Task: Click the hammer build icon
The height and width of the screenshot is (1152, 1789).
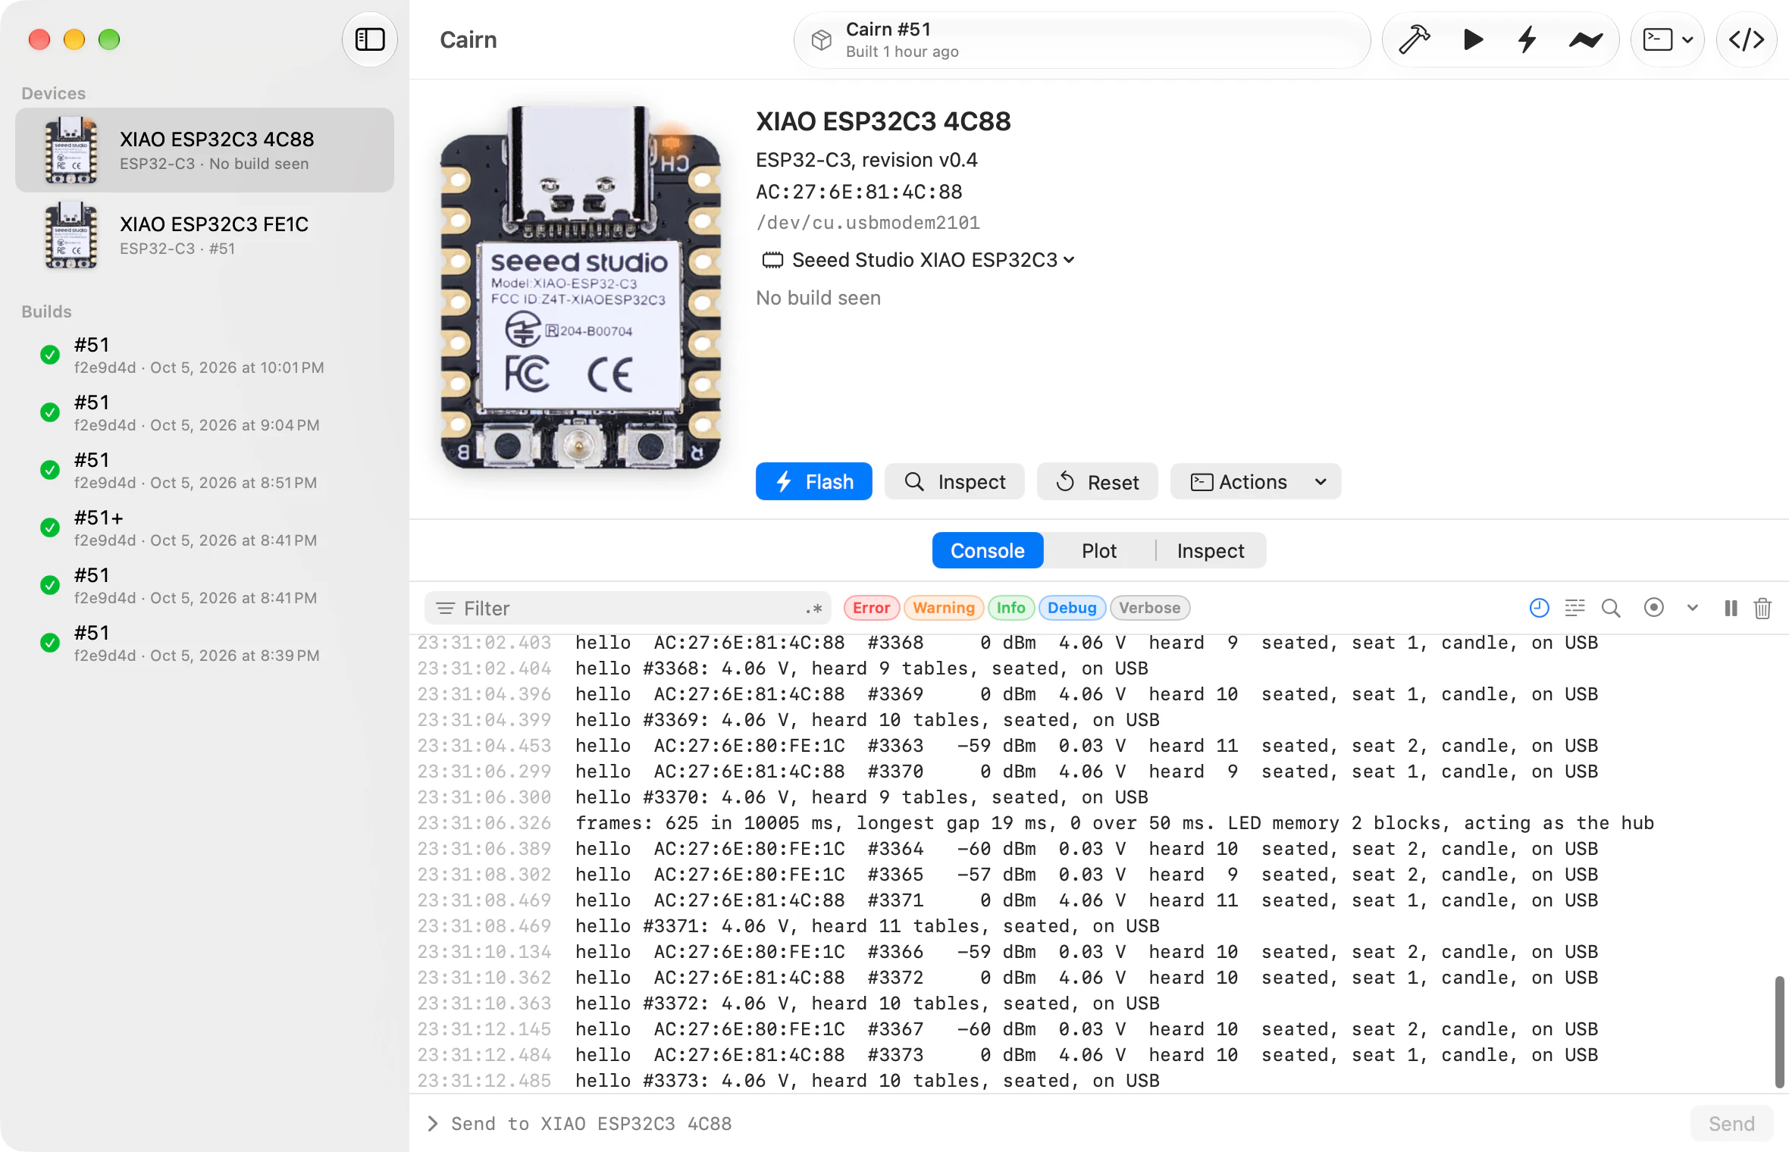Action: coord(1414,39)
